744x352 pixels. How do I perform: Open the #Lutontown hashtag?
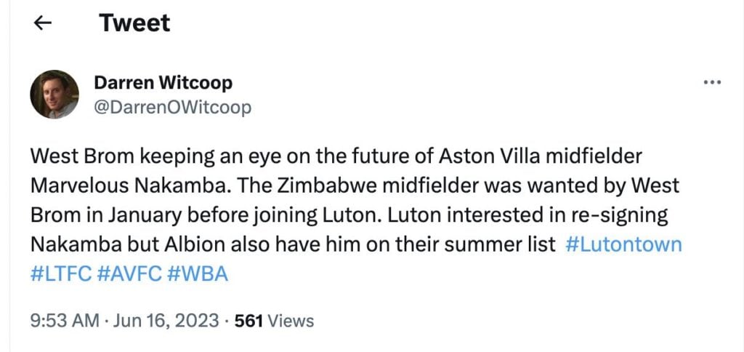click(x=624, y=244)
